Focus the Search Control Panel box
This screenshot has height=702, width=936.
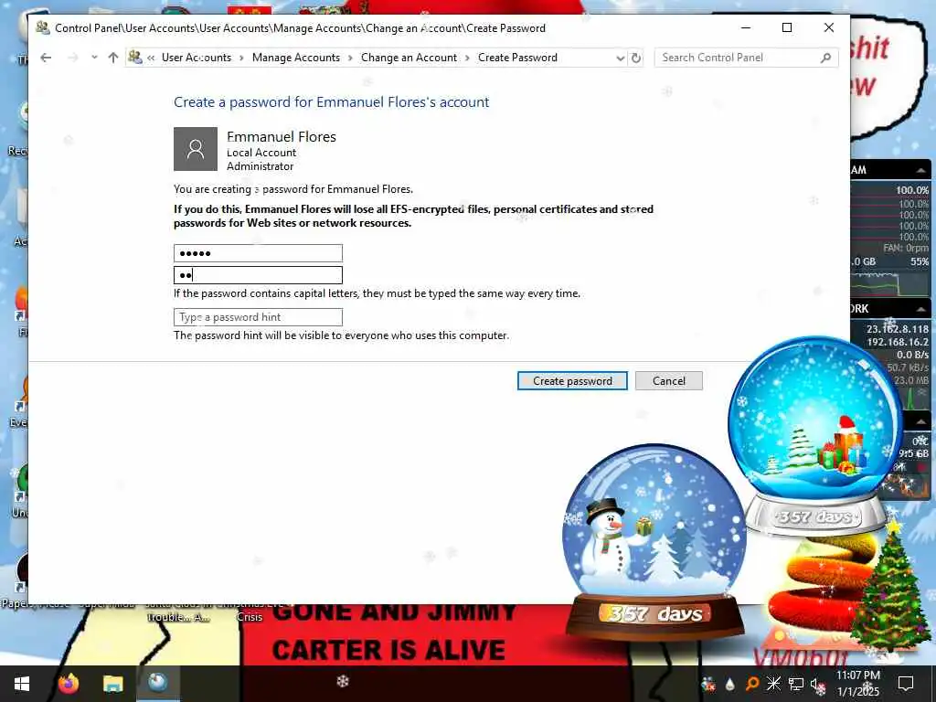tap(746, 58)
